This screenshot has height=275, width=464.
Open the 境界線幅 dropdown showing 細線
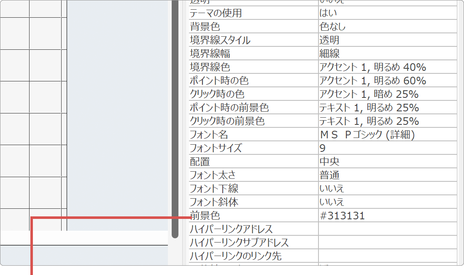[386, 53]
